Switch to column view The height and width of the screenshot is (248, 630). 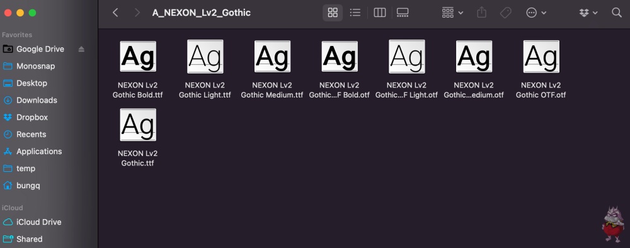coord(380,13)
